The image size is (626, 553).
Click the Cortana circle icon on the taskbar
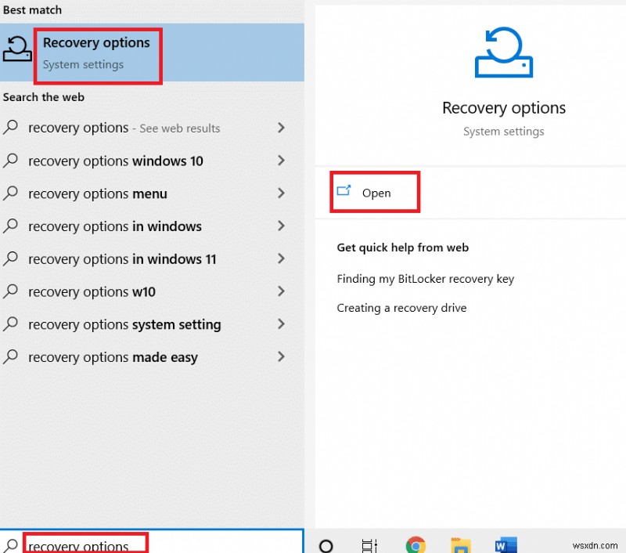tap(326, 544)
